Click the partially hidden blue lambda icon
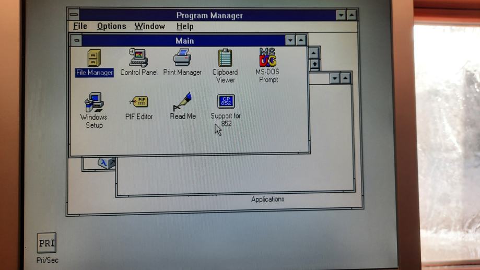Screen dimensions: 480x270 104,163
